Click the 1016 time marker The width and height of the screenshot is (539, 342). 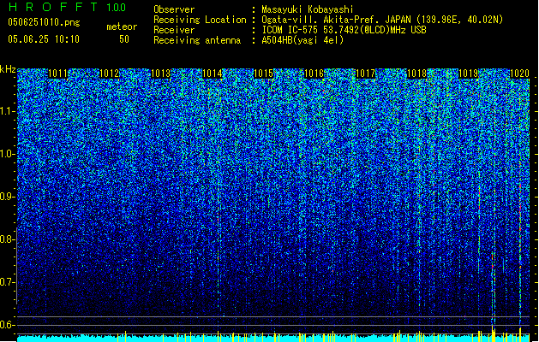tap(314, 74)
